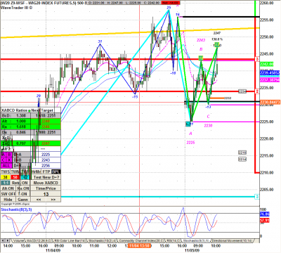Toggle the Rx ON switch
281x253 pixels.
click(23, 188)
